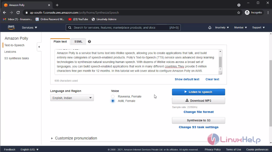This screenshot has width=272, height=152.
Task: Open the linuxhelp account dropdown
Action: point(222,28)
